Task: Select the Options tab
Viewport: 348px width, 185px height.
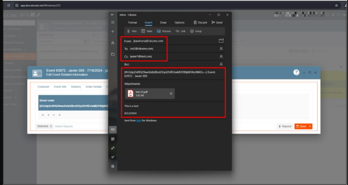Action: [179, 22]
